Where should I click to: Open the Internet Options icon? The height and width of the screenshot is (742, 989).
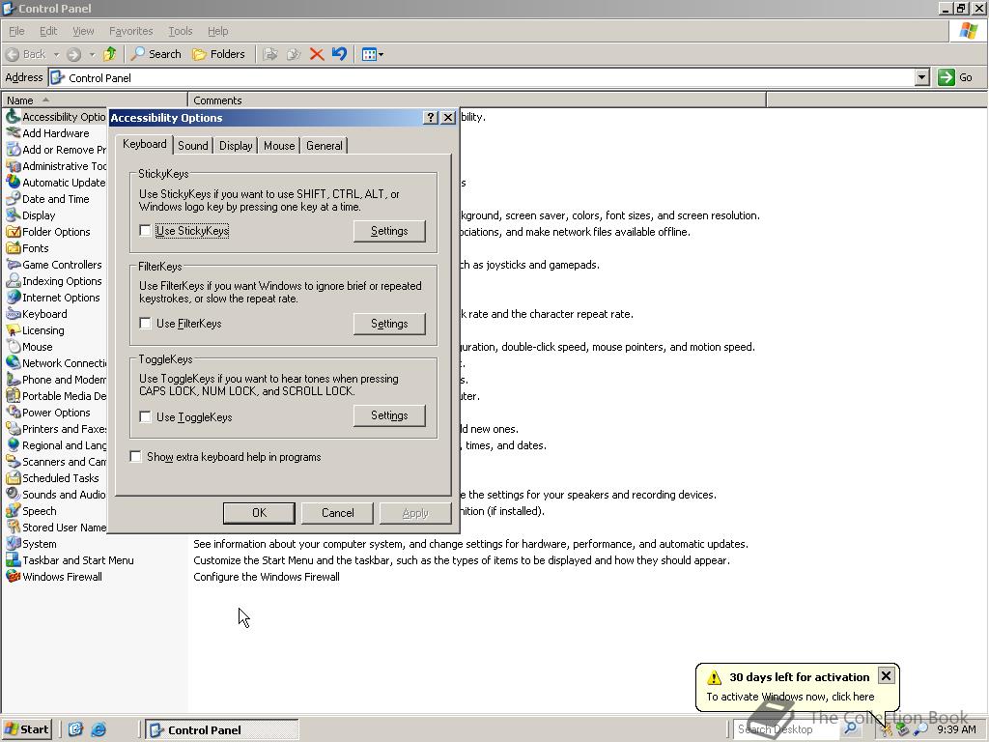14,298
